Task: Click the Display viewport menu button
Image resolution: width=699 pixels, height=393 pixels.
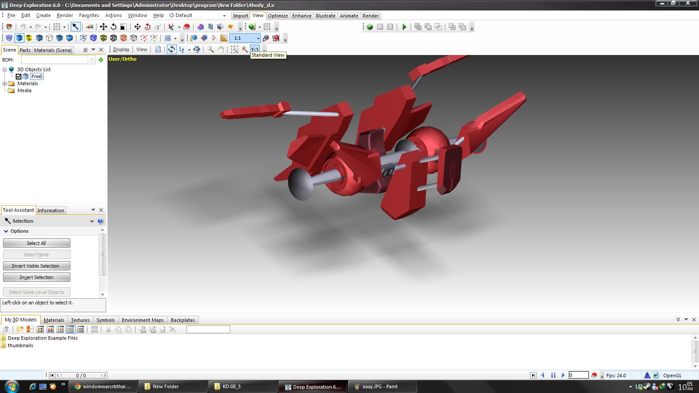Action: pyautogui.click(x=121, y=49)
